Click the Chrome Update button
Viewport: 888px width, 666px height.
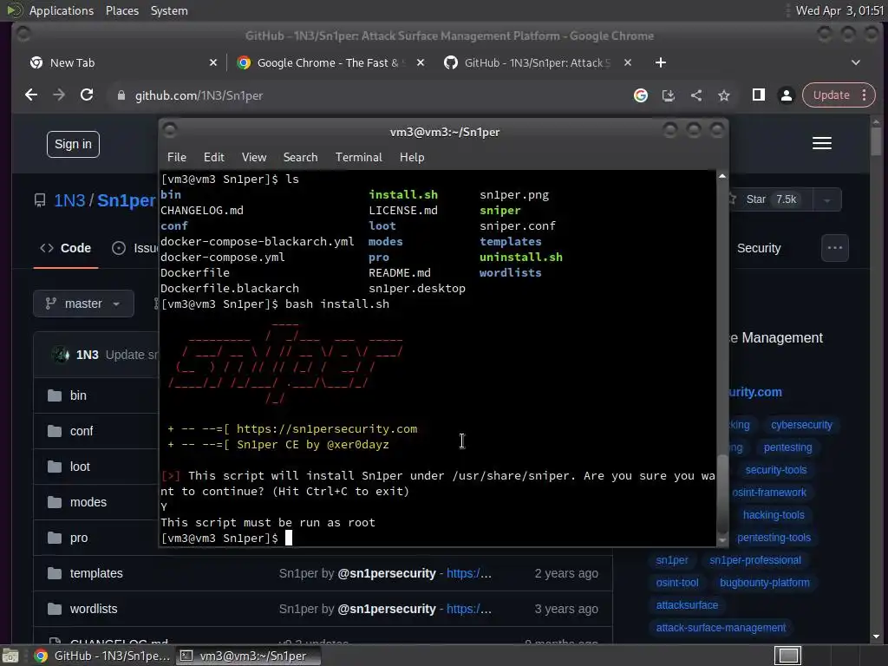(x=832, y=95)
